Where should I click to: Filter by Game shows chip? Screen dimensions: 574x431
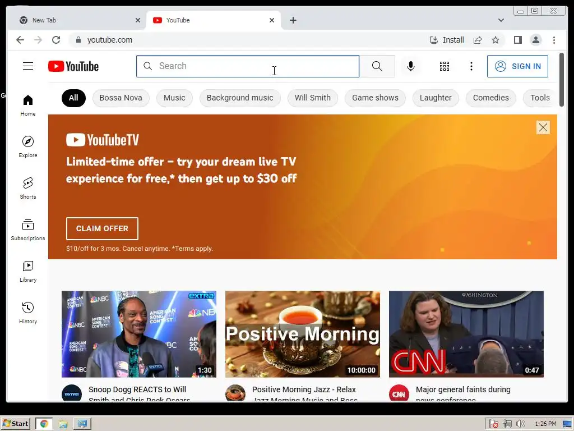[x=375, y=98]
